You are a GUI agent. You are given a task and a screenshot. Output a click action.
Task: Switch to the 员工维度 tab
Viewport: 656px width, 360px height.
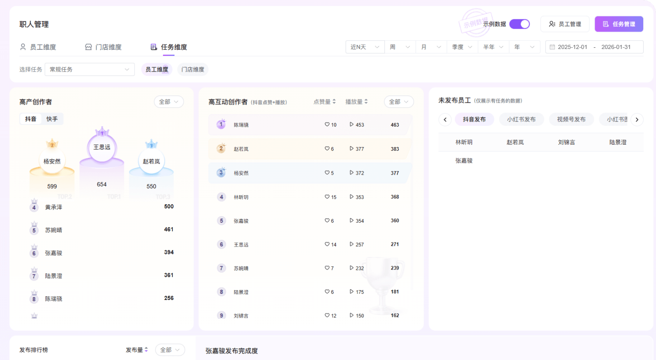click(38, 47)
